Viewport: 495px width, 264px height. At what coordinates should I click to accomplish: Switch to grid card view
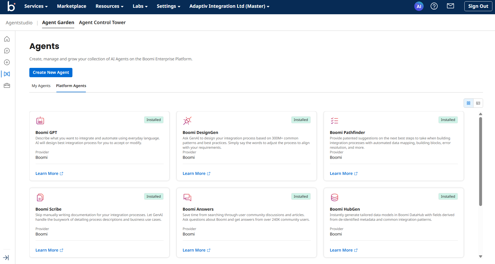coord(469,103)
